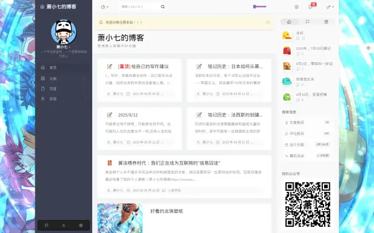374x233 pixels.
Task: Click the RSS feed icon in sidebar bottom bar
Action: [x=64, y=225]
